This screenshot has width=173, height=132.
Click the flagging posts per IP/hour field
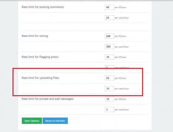[109, 57]
